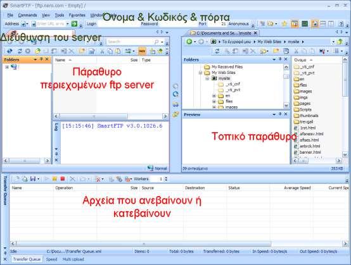Click the Copy icon in remote toolbar
Viewport: 351px width, 265px height.
click(110, 51)
